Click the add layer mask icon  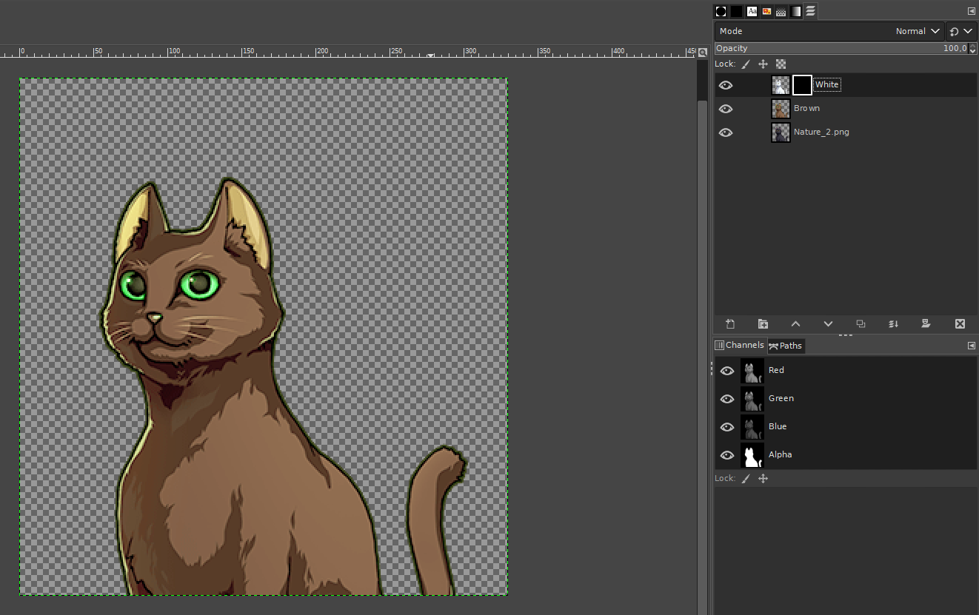coord(926,324)
